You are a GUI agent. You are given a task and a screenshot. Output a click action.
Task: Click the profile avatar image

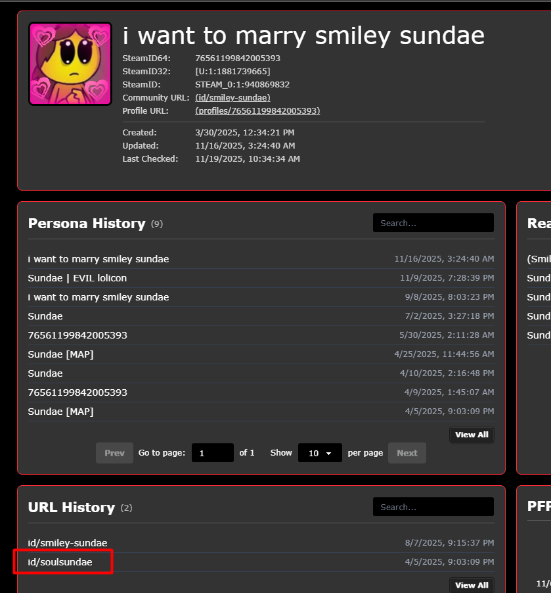[70, 64]
